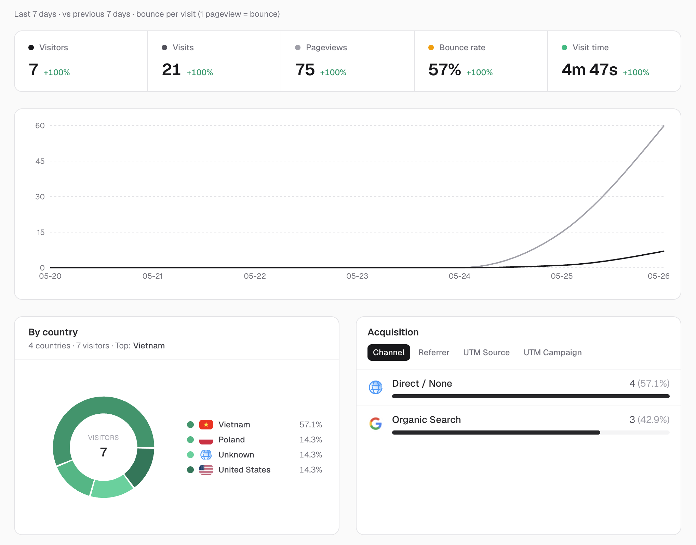The height and width of the screenshot is (545, 696).
Task: Click the Unknown country globe icon
Action: [x=206, y=454]
